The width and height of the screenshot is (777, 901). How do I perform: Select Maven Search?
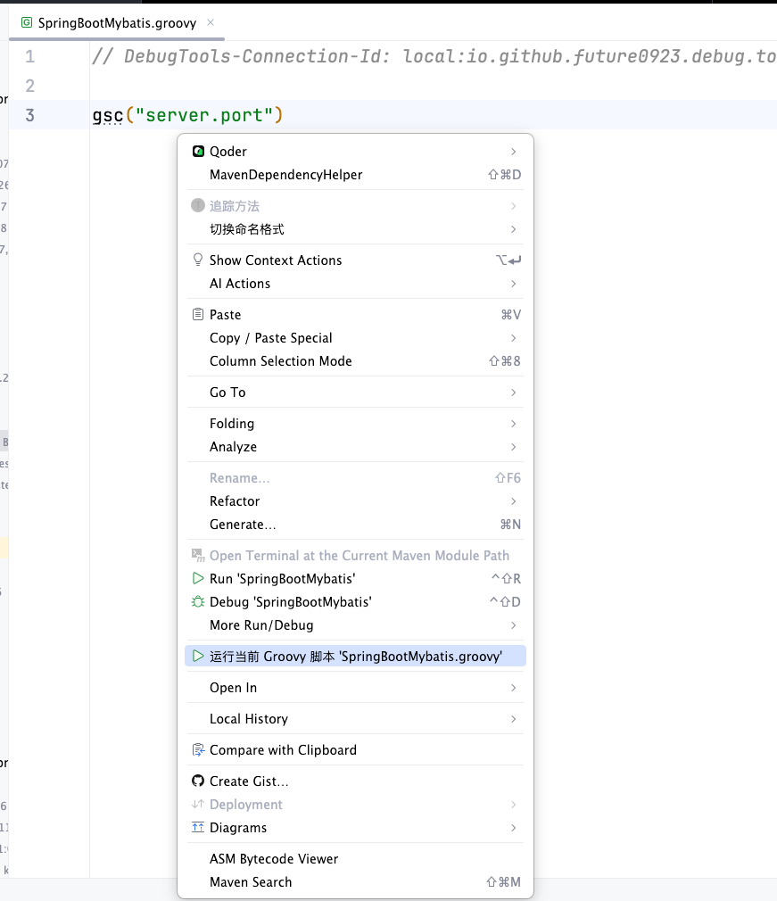355,882
